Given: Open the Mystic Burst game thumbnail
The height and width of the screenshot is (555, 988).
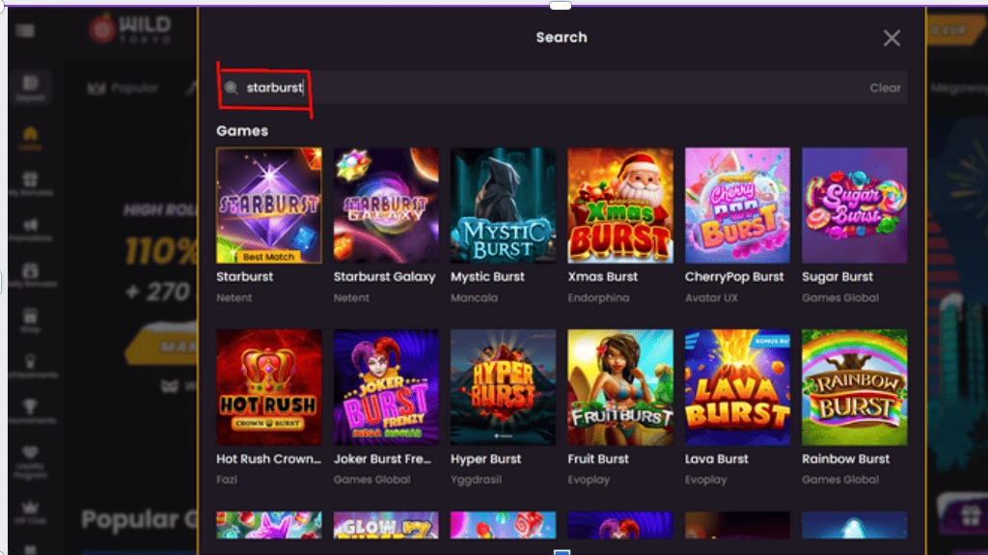Looking at the screenshot, I should tap(504, 206).
